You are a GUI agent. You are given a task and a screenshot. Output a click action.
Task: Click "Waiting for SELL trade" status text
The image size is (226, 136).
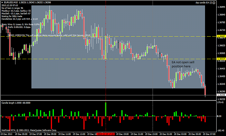[12, 16]
